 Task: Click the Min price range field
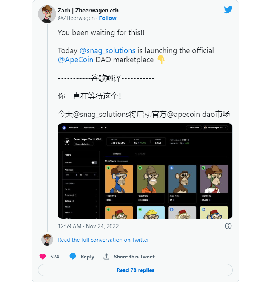coord(72,175)
